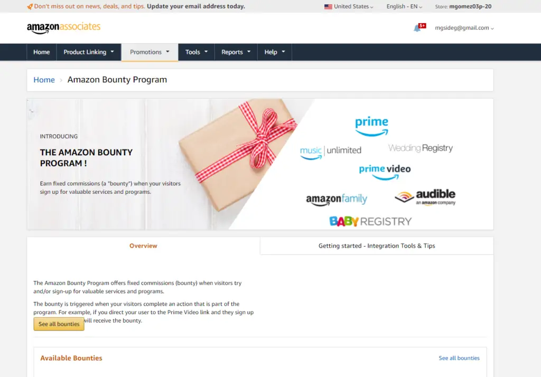Open the Reports menu
541x377 pixels.
pyautogui.click(x=236, y=52)
